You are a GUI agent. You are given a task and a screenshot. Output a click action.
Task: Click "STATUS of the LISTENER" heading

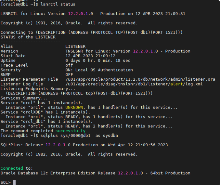pos(28,37)
